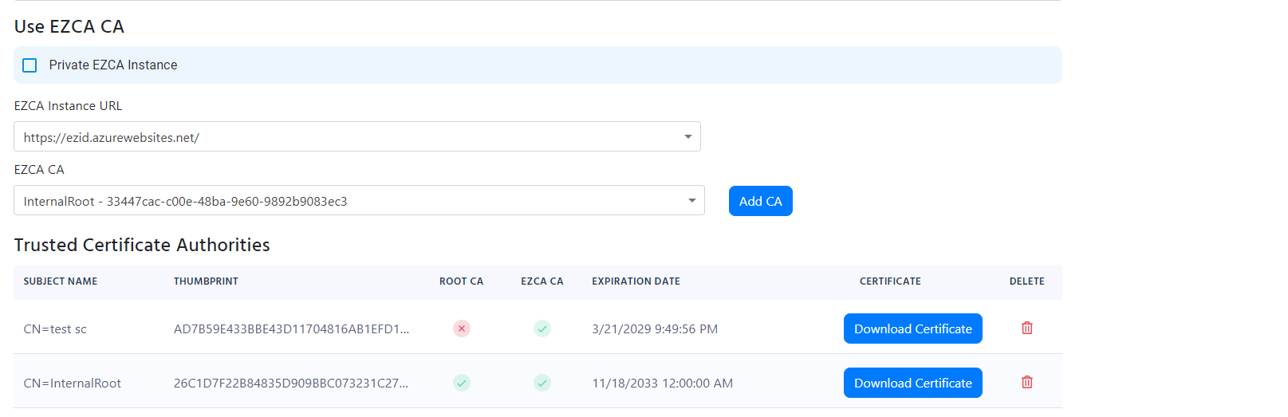Select thumbprint AD7B59E433BBE43D text

click(x=291, y=329)
